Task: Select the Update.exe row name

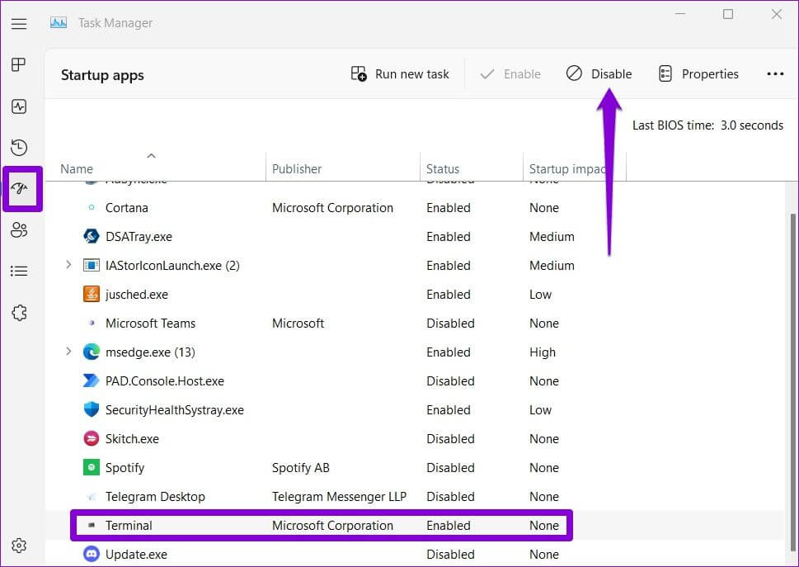Action: (x=136, y=555)
